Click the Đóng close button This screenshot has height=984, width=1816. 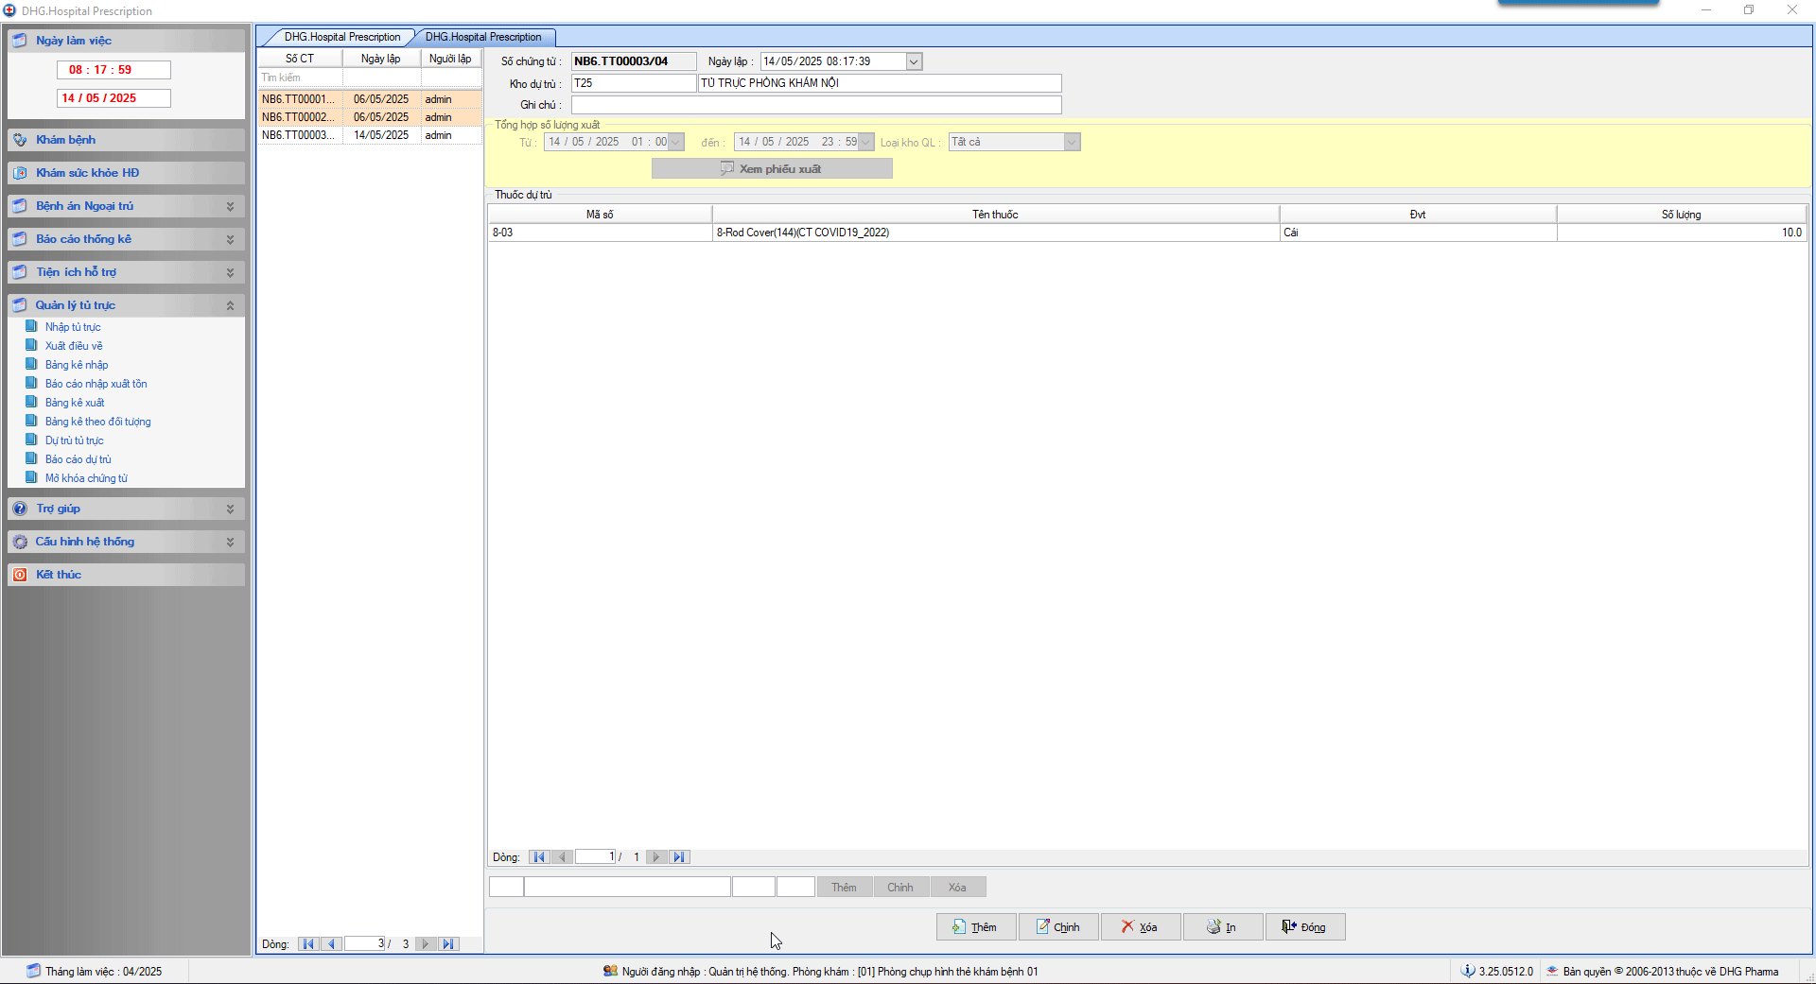pyautogui.click(x=1305, y=927)
